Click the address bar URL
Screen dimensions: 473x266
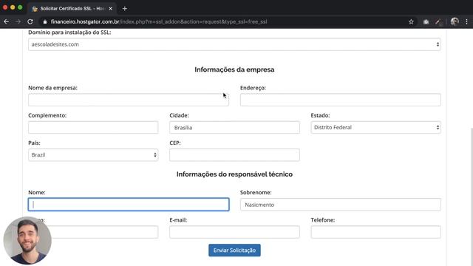pyautogui.click(x=159, y=21)
